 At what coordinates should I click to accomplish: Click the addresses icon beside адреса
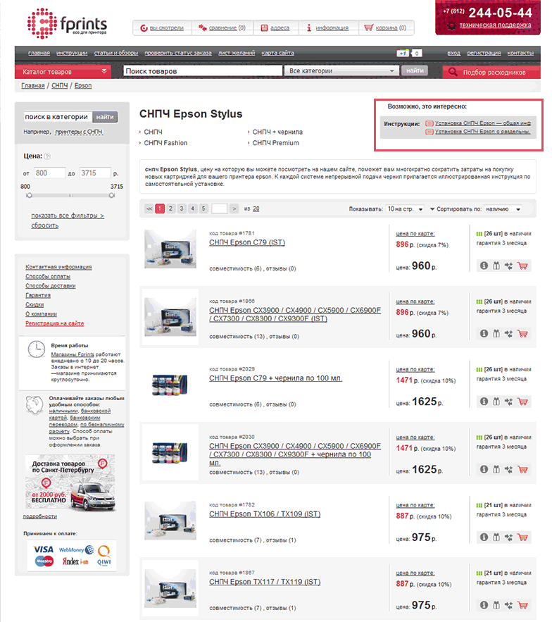[x=264, y=27]
